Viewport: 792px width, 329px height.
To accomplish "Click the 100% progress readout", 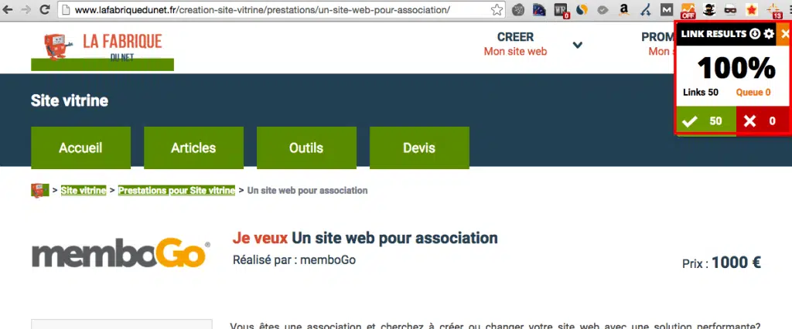I will pyautogui.click(x=736, y=68).
